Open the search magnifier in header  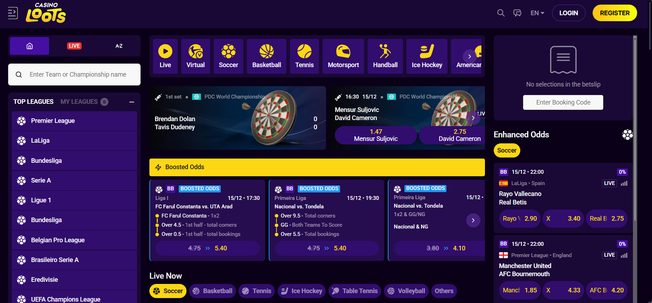[x=500, y=13]
